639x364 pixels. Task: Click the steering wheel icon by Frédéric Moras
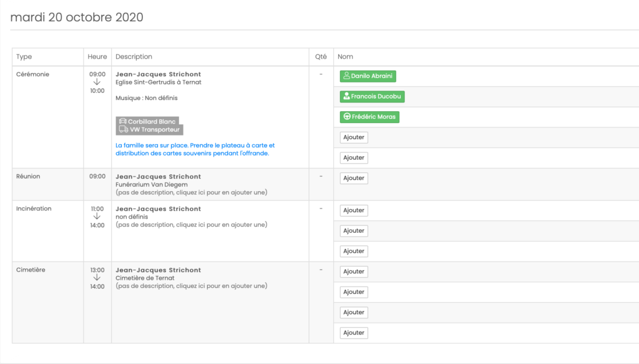tap(347, 117)
